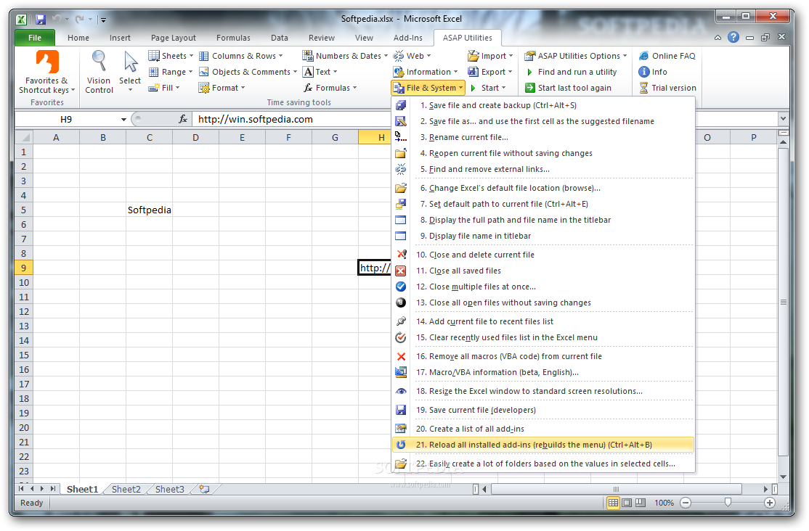Click the Close and delete current file icon

coord(401,255)
